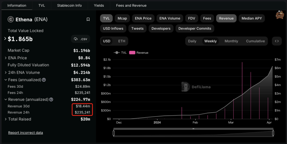Select Monthly chart grouping
The height and width of the screenshot is (144, 287).
click(231, 41)
